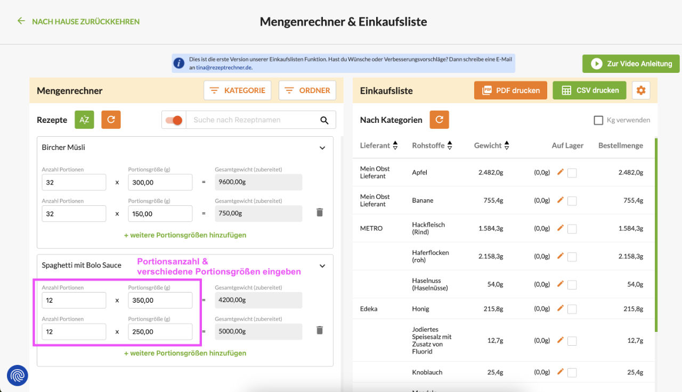Collapse the Bircher Müsli recipe panel
This screenshot has width=682, height=392.
[x=322, y=147]
